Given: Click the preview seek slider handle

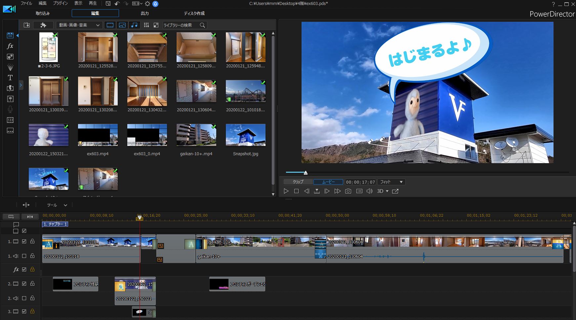Looking at the screenshot, I should click(306, 173).
